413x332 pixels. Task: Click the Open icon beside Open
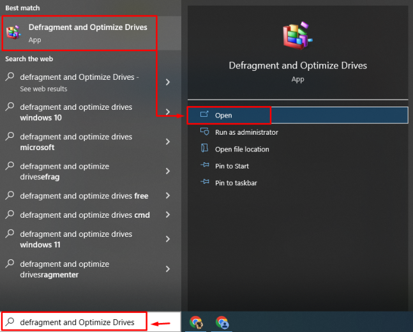click(x=204, y=114)
